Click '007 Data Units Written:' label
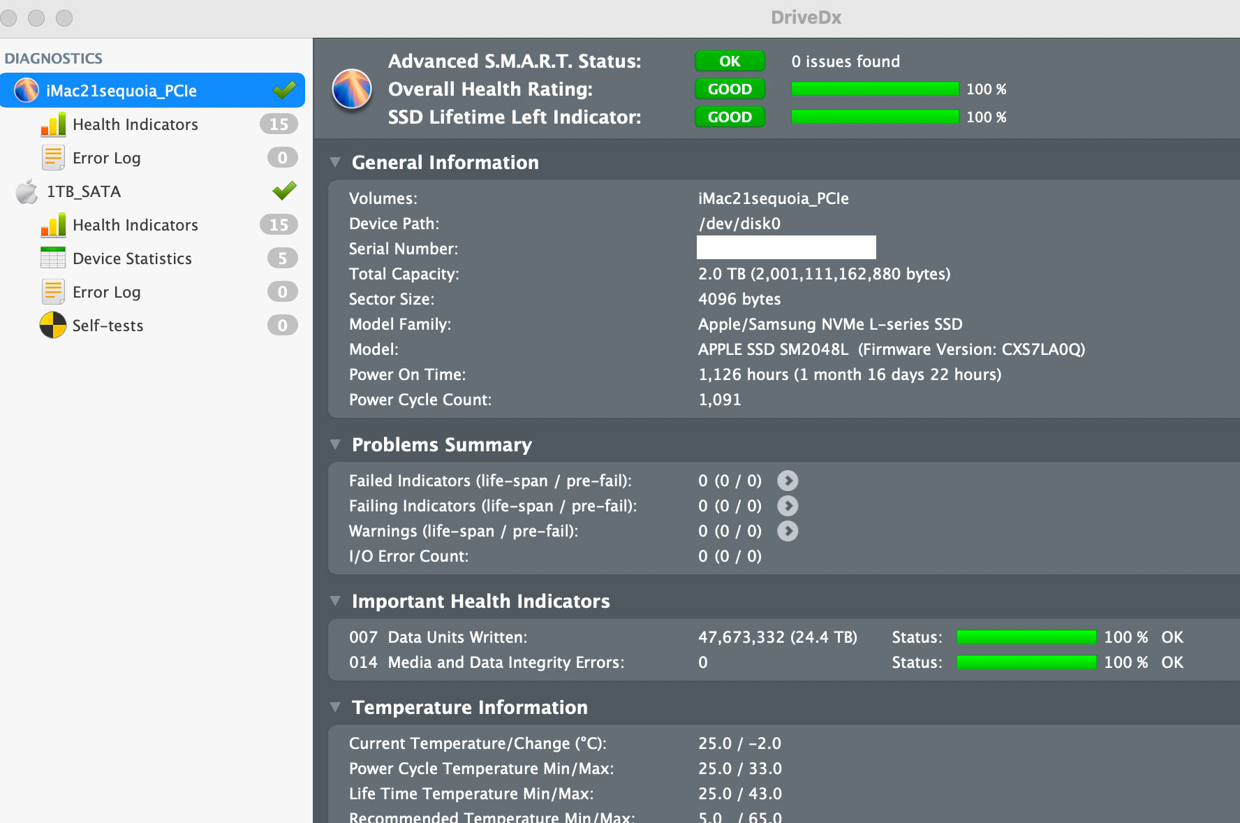The image size is (1240, 823). 438,637
